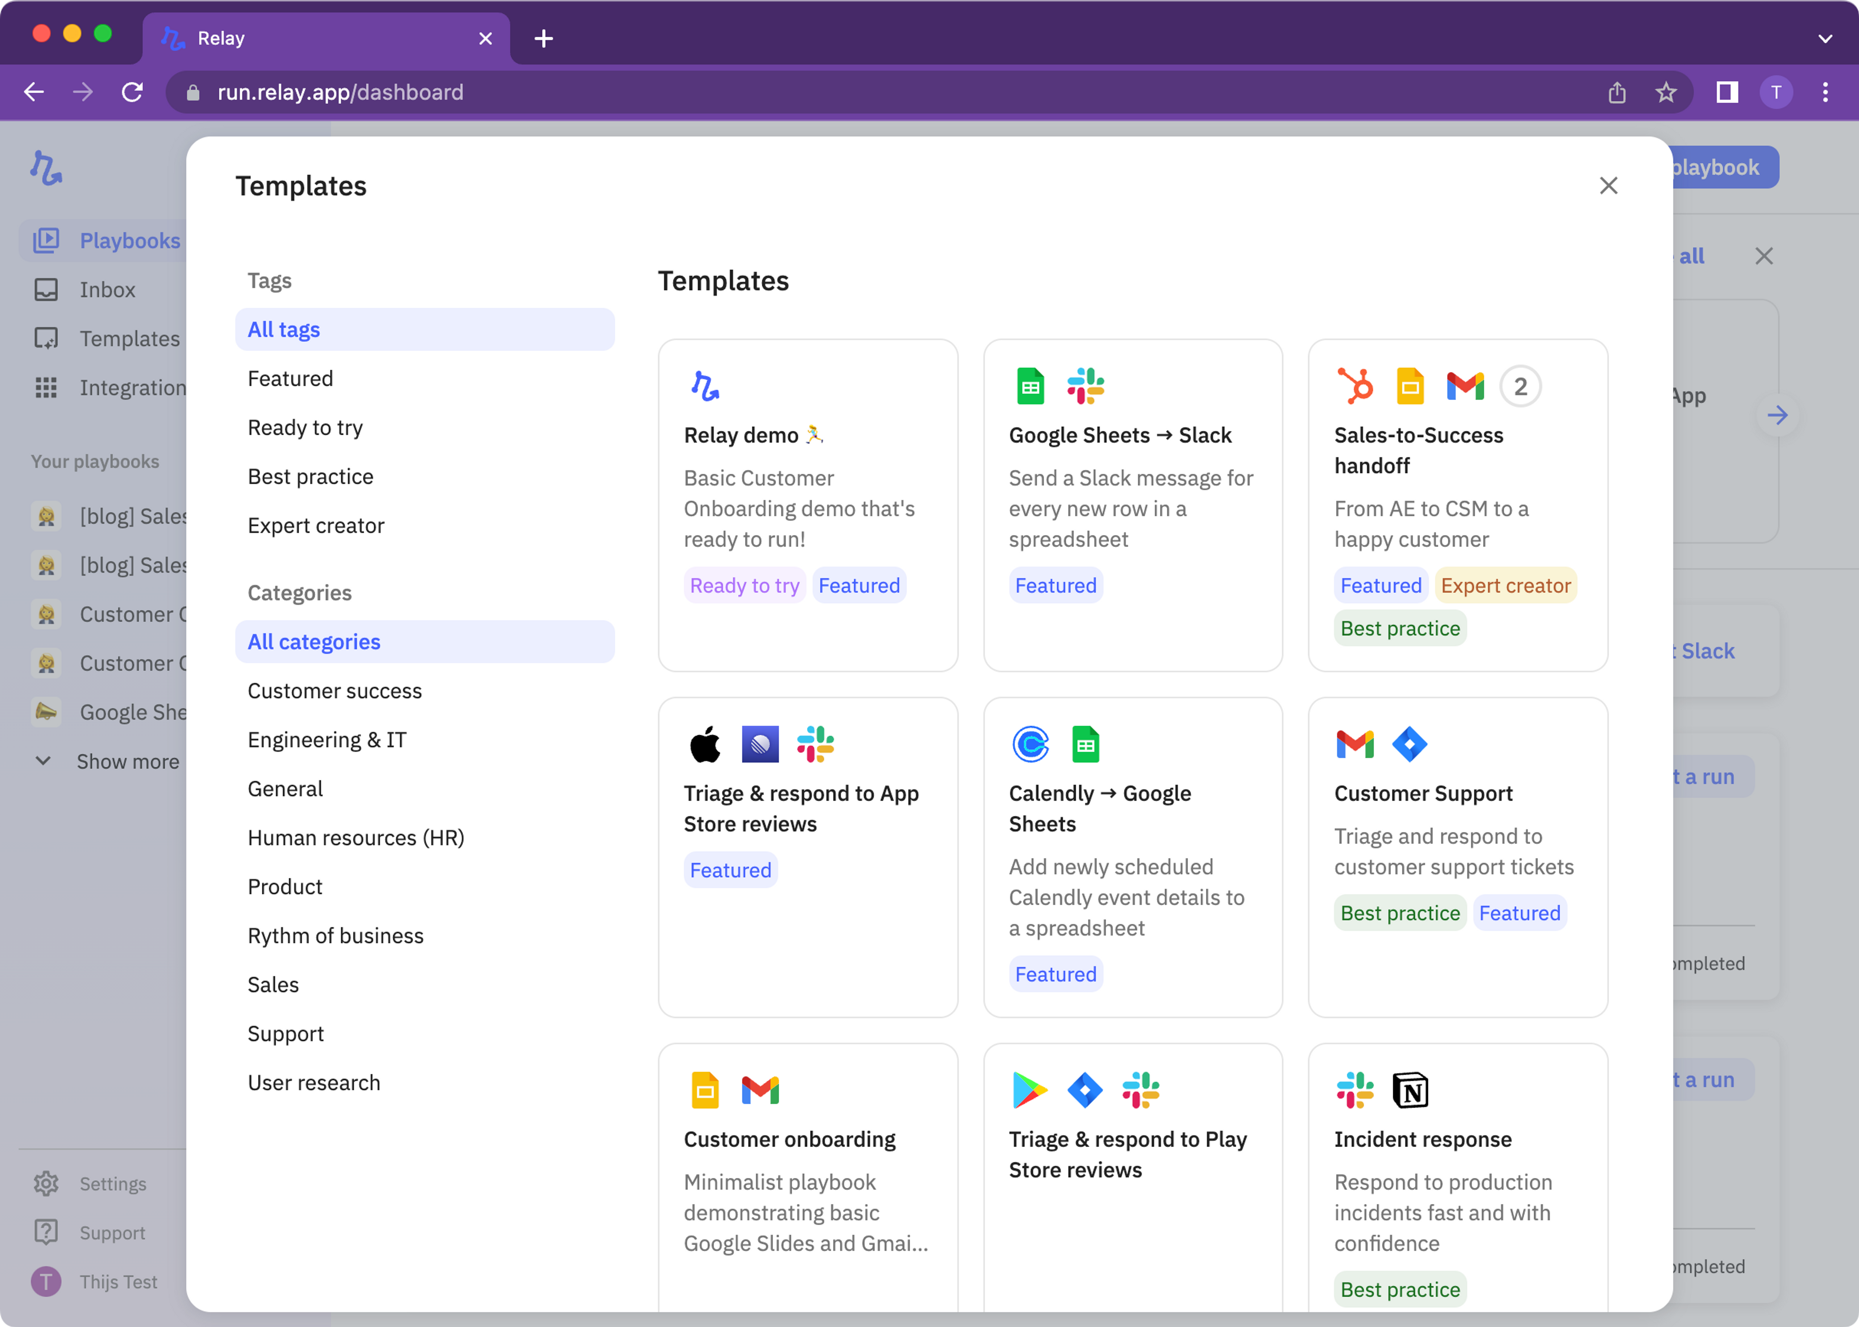Click the Jira icon on Customer Support card
Image resolution: width=1859 pixels, height=1327 pixels.
(x=1410, y=744)
